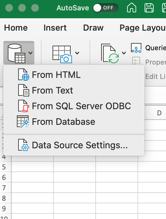Click the From Database table wand icon

pos(23,122)
